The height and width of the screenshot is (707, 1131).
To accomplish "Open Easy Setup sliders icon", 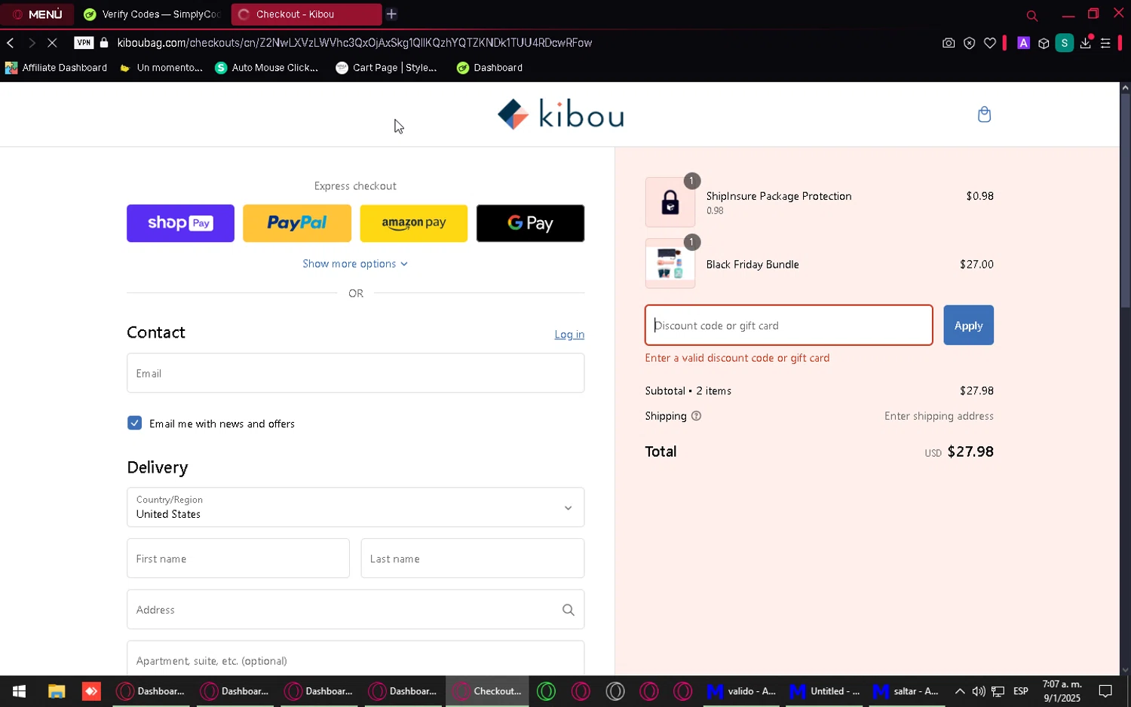I will pyautogui.click(x=1105, y=43).
